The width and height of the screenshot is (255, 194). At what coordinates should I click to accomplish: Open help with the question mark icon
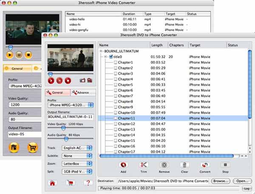[88, 183]
